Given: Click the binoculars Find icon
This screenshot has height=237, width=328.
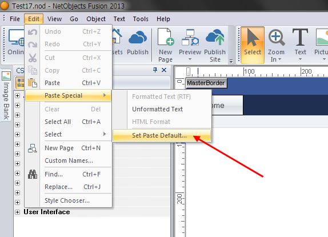Looking at the screenshot, I should pos(33,174).
